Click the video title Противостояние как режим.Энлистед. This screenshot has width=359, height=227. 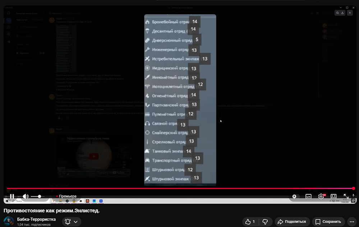pyautogui.click(x=51, y=211)
